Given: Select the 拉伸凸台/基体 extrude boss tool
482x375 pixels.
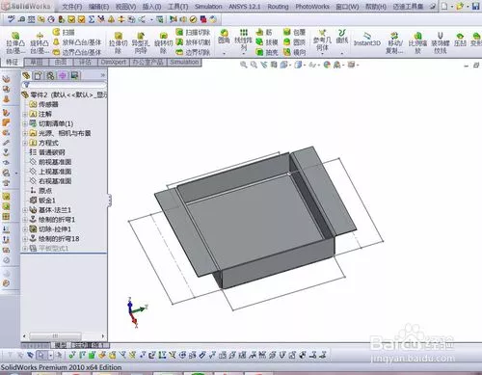Looking at the screenshot, I should (x=15, y=42).
